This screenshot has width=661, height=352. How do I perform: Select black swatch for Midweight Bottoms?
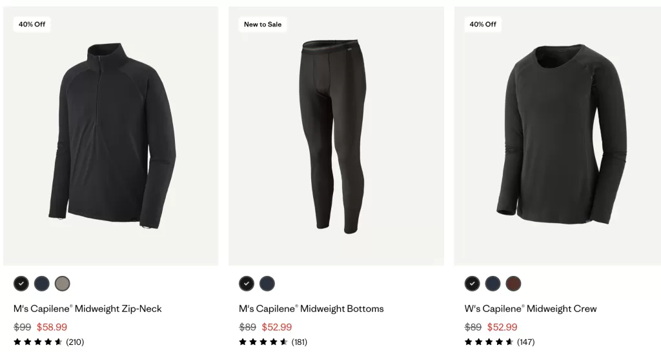(x=247, y=284)
